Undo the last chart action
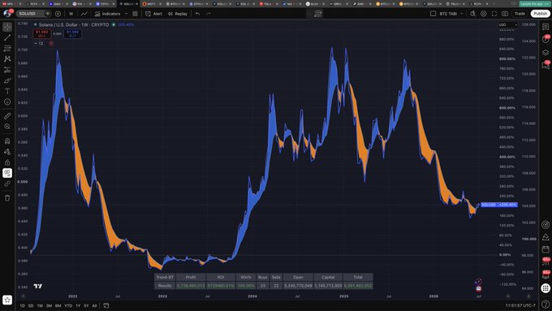The width and height of the screenshot is (552, 311). click(x=198, y=14)
